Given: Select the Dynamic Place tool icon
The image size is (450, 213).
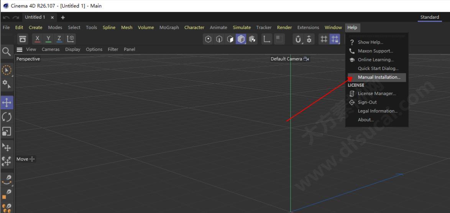Looking at the screenshot, I should (x=7, y=161).
